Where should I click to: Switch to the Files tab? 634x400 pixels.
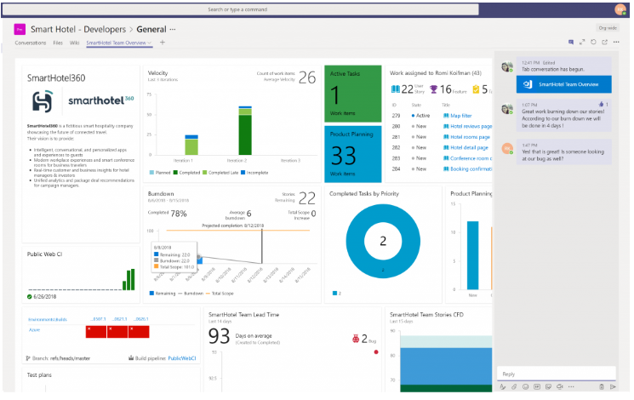(58, 43)
